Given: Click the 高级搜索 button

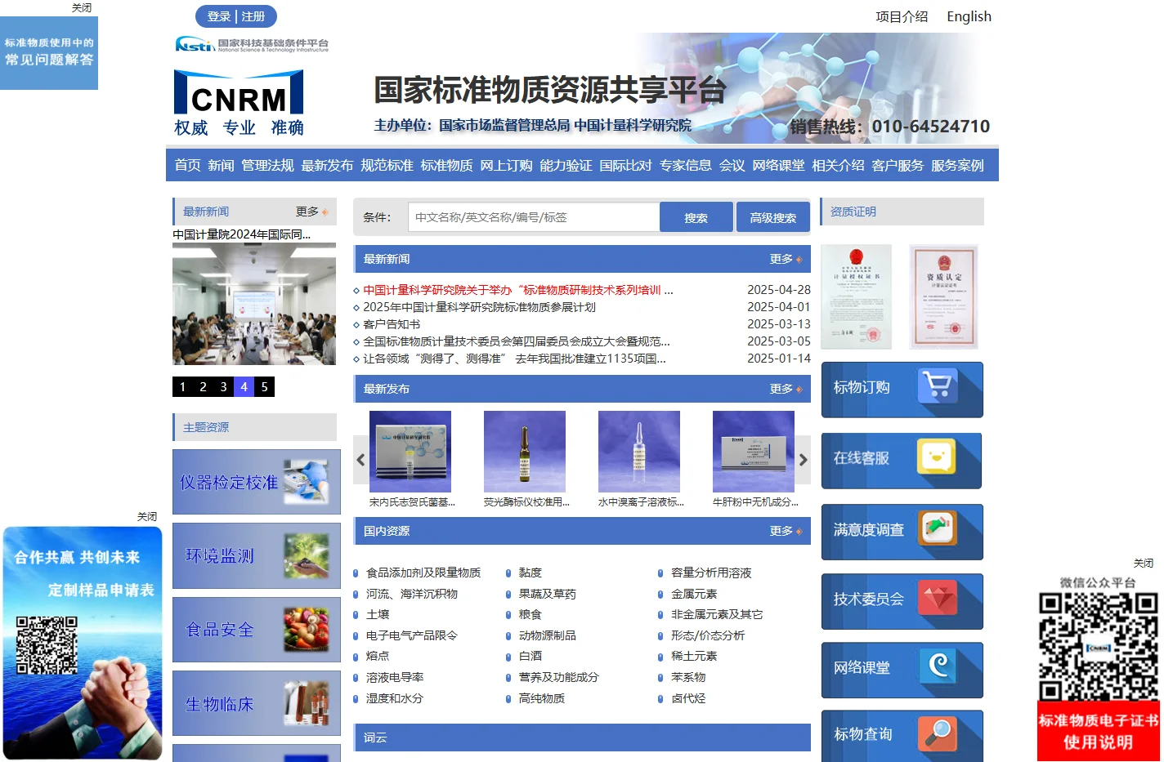Looking at the screenshot, I should (x=772, y=217).
